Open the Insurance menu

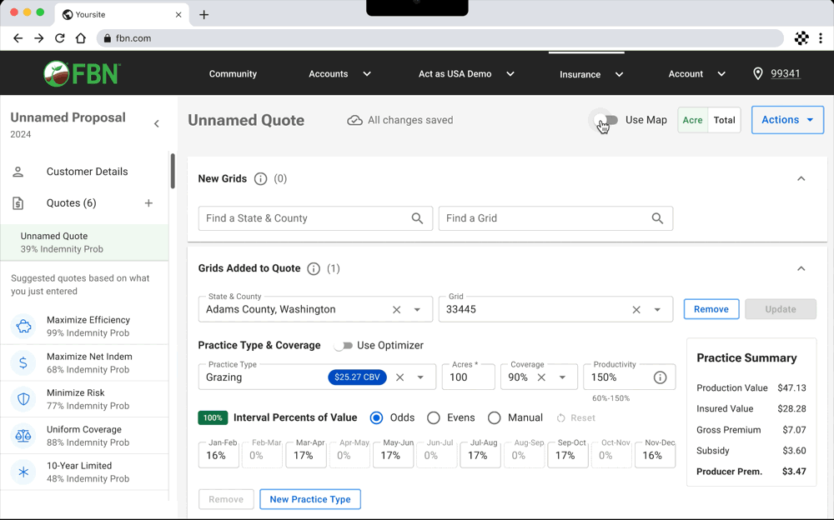591,74
